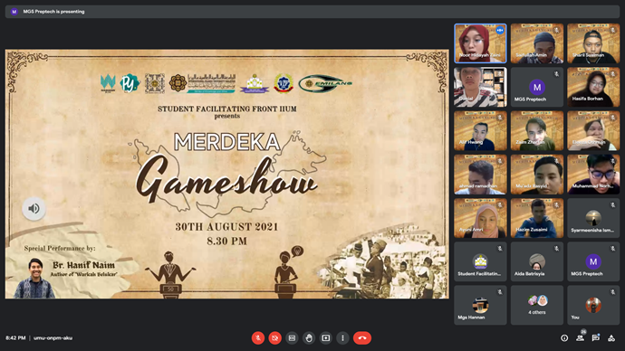Click Aida Batrisyia's round profile avatar
This screenshot has height=351, width=625.
[x=537, y=261]
